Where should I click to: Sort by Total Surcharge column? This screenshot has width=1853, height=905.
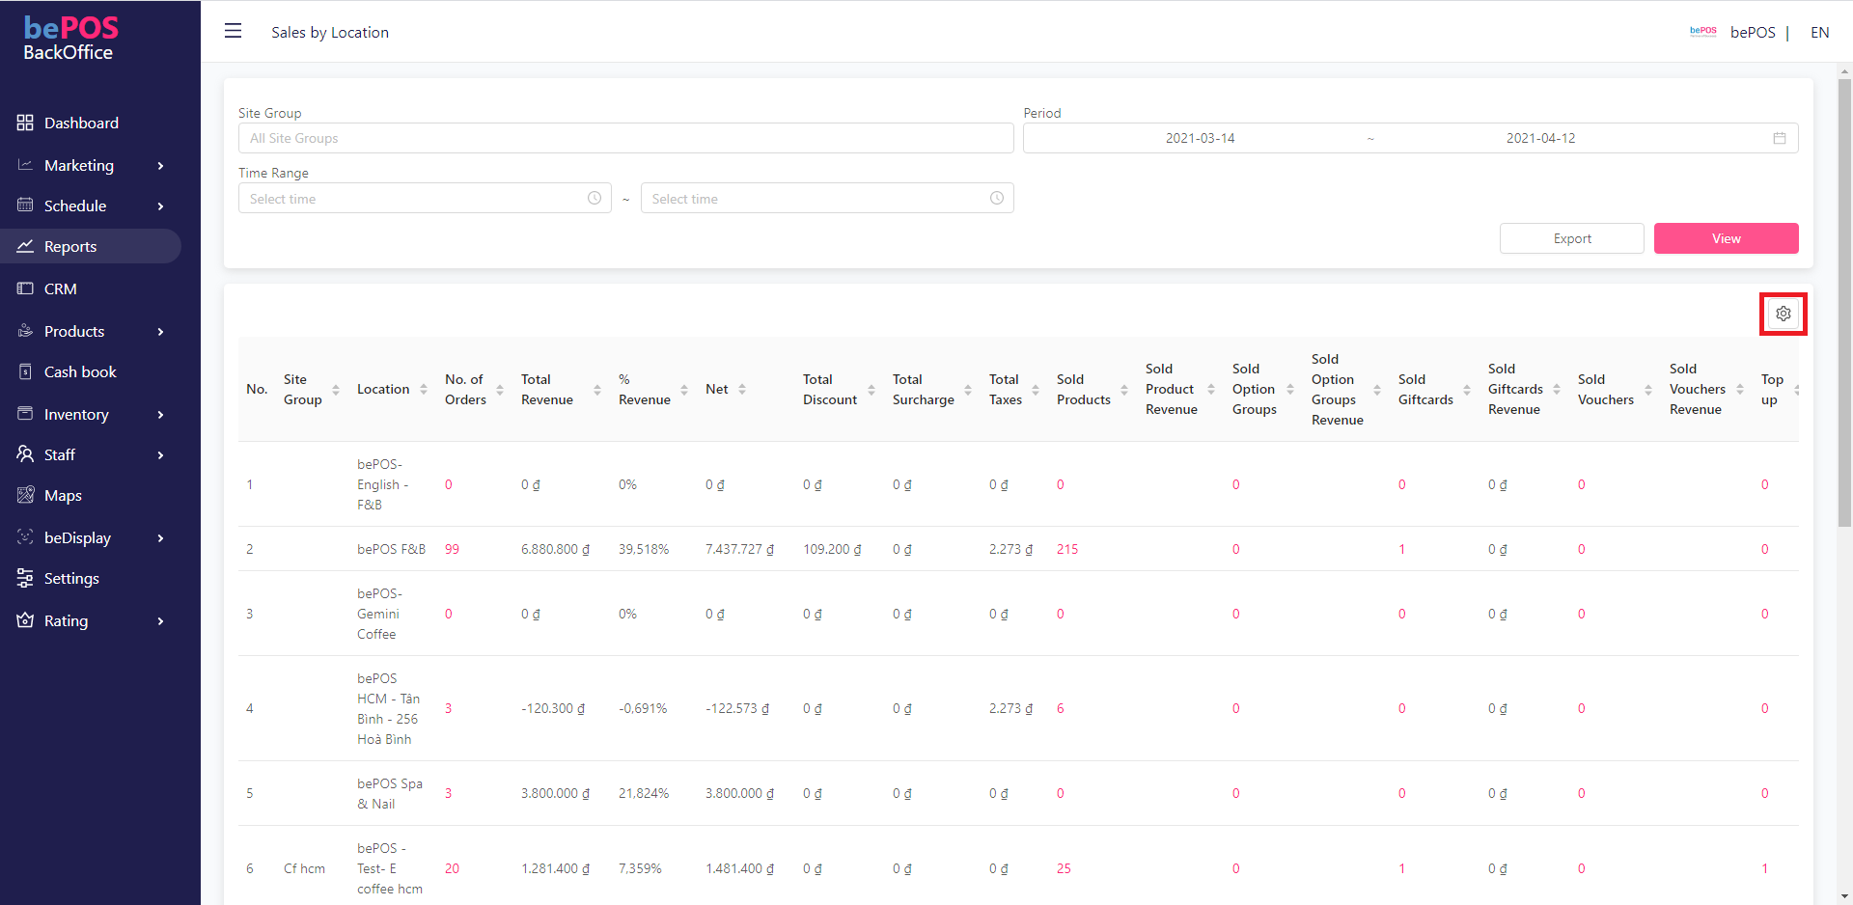pos(968,390)
